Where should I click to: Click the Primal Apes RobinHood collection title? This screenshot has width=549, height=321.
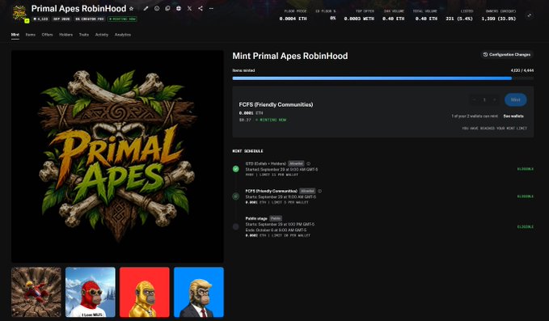pyautogui.click(x=78, y=8)
